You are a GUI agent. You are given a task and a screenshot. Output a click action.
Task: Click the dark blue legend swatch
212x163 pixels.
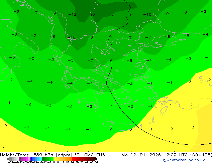(x=31, y=159)
